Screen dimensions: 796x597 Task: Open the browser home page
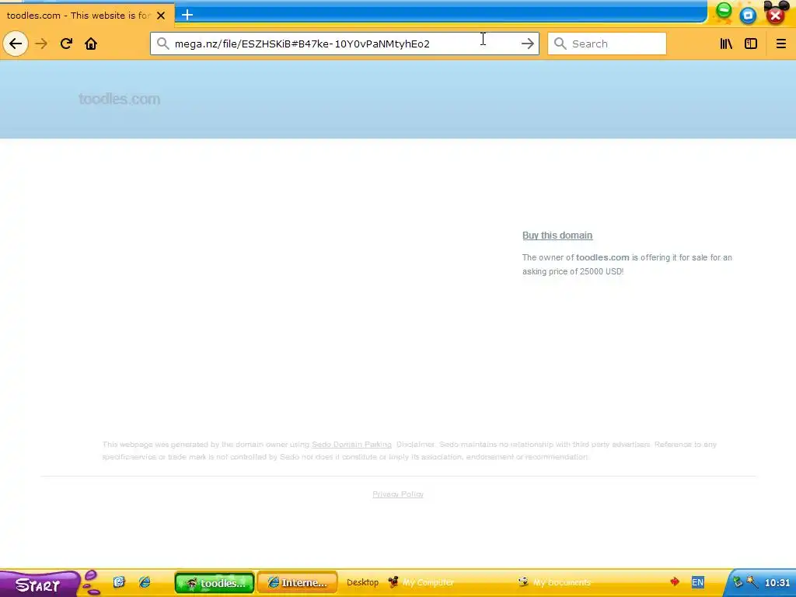pos(91,44)
